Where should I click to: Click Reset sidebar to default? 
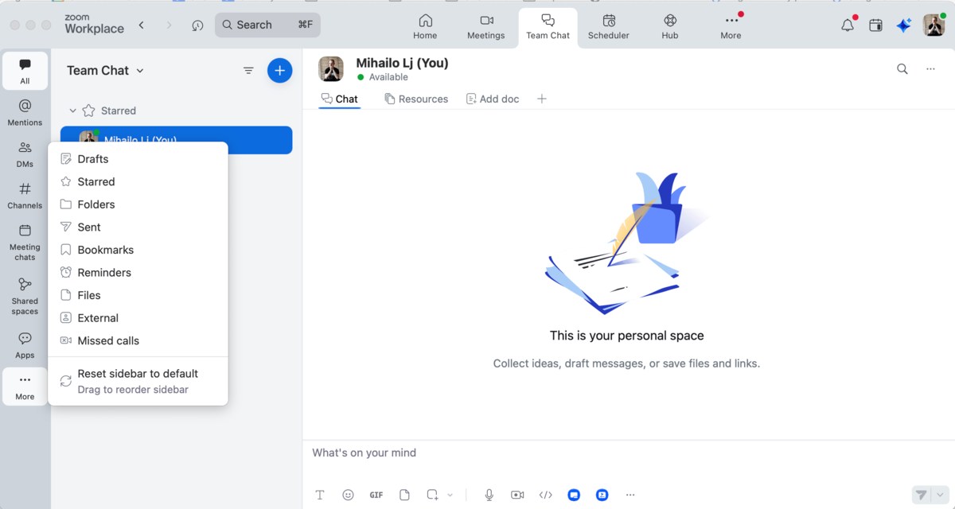[138, 373]
